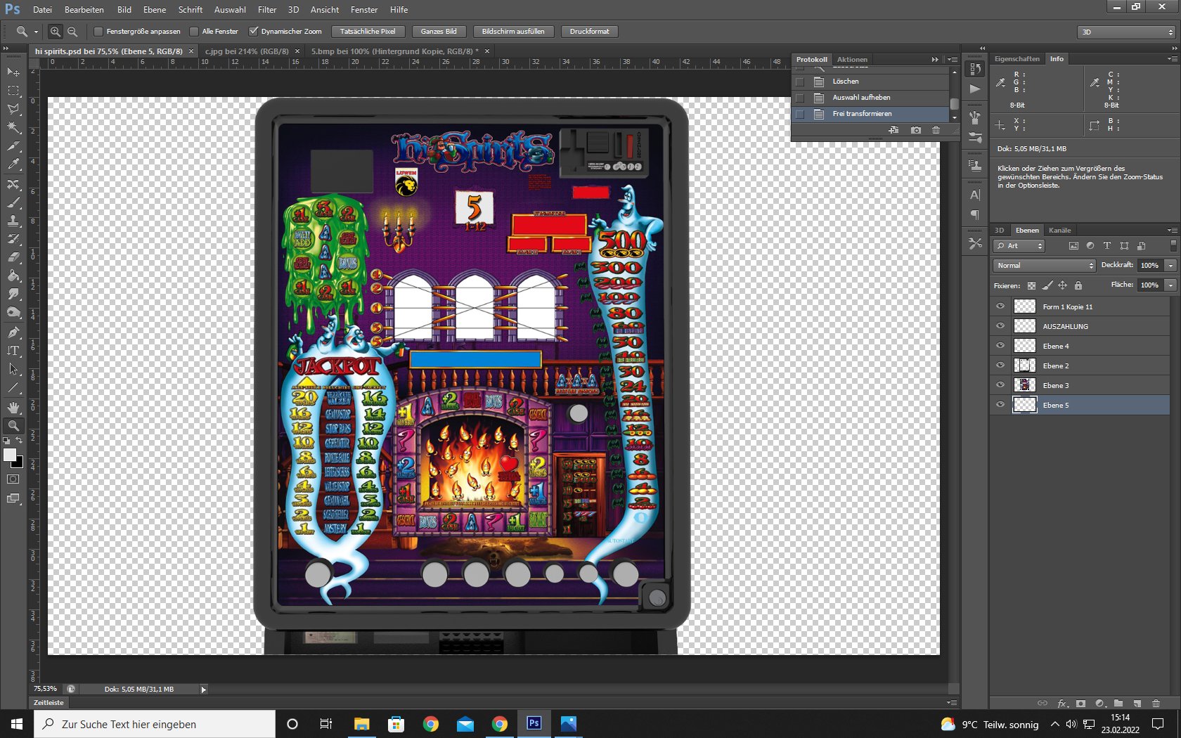
Task: Select the Auswahl aufheben history state
Action: [870, 98]
